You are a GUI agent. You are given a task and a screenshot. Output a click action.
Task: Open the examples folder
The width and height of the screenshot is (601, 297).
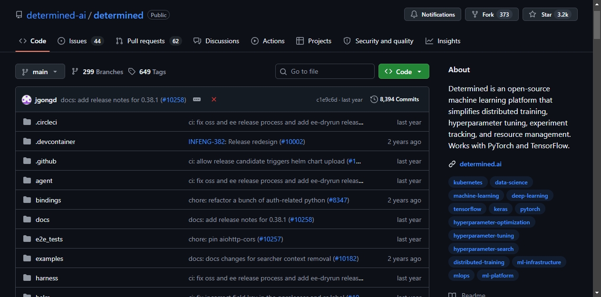point(49,259)
